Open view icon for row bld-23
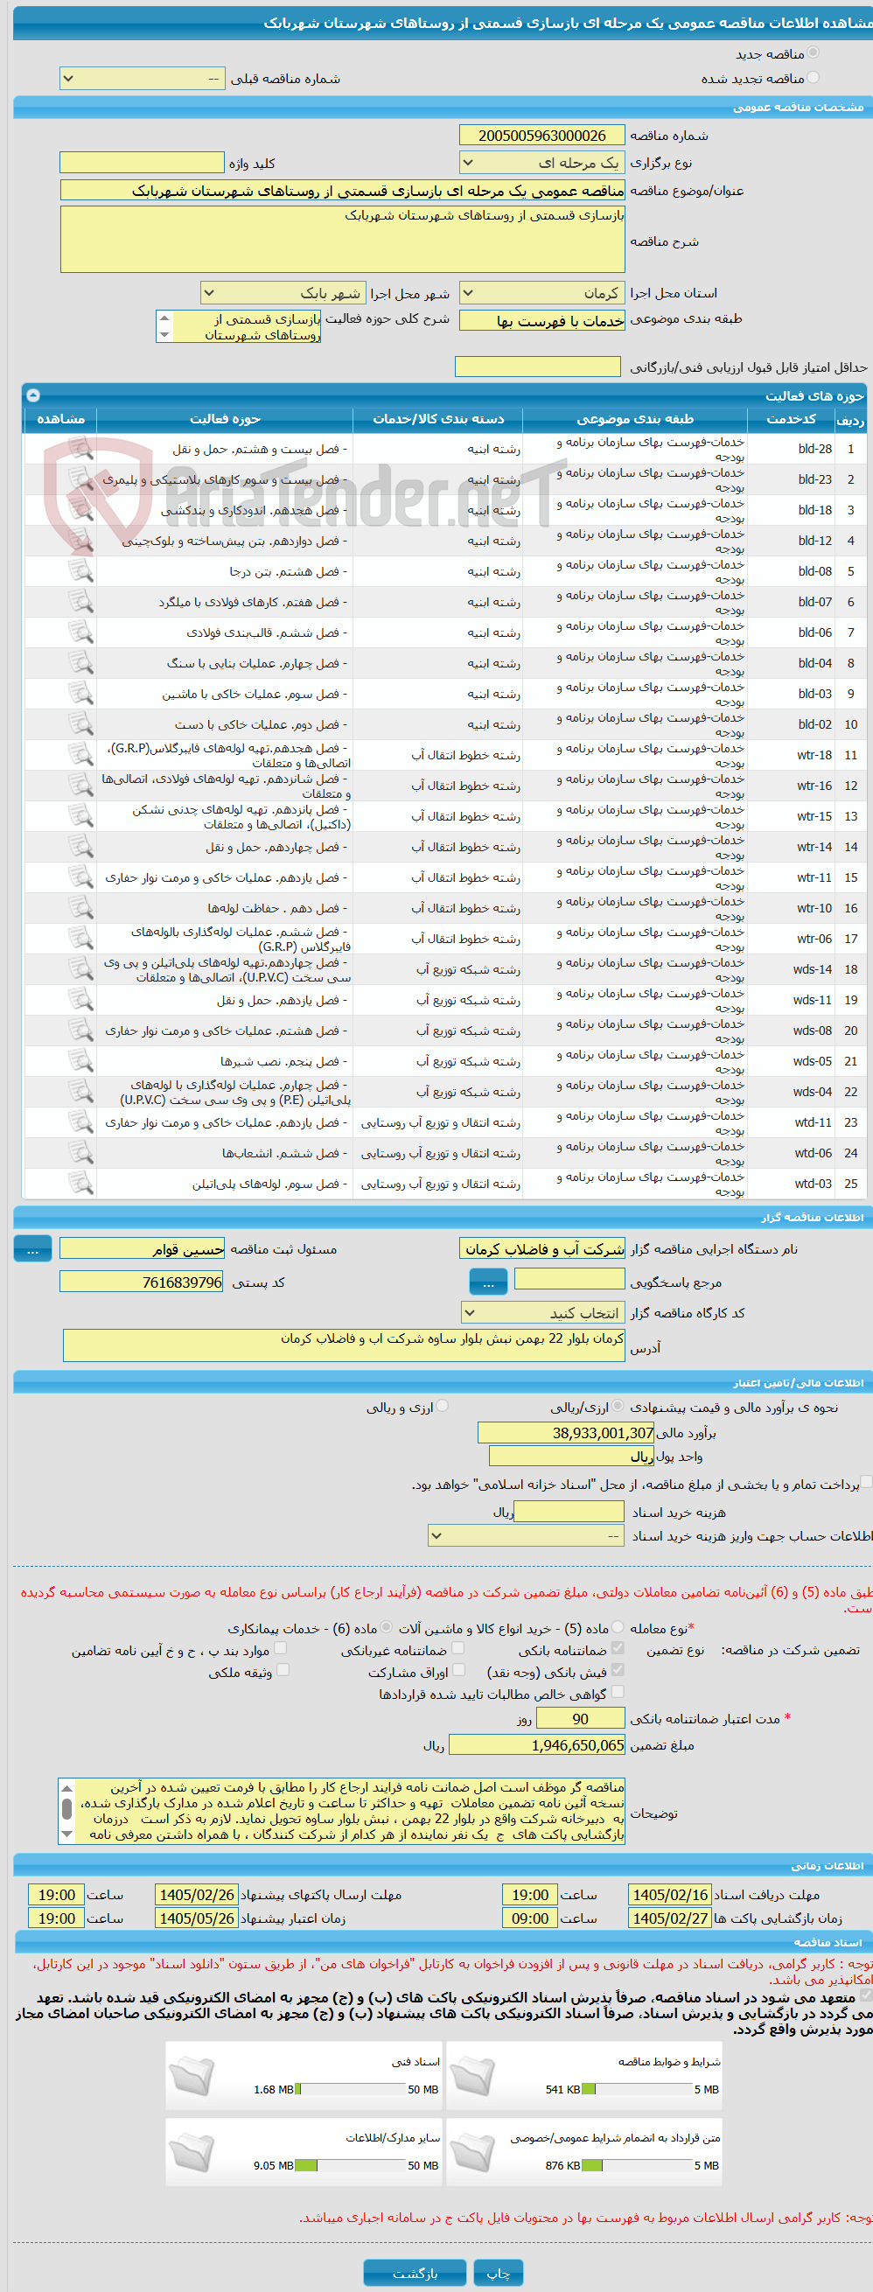 click(81, 479)
